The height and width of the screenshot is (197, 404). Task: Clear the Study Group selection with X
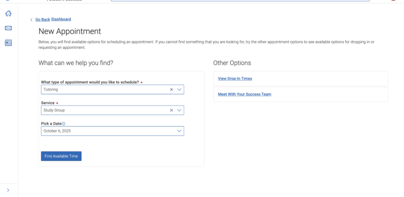pyautogui.click(x=171, y=110)
